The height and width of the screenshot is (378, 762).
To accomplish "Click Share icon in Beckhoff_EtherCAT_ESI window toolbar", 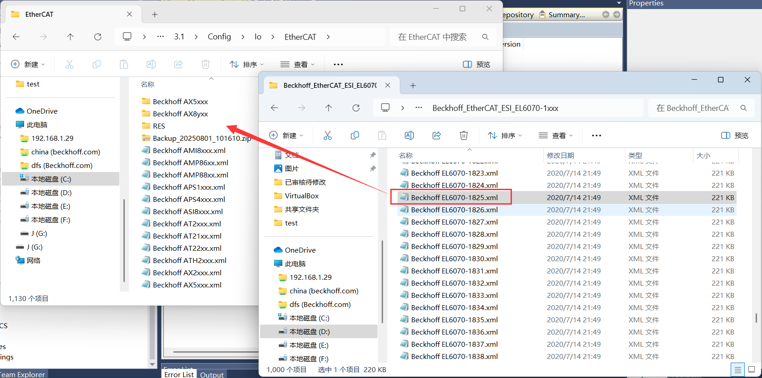I will pos(437,135).
